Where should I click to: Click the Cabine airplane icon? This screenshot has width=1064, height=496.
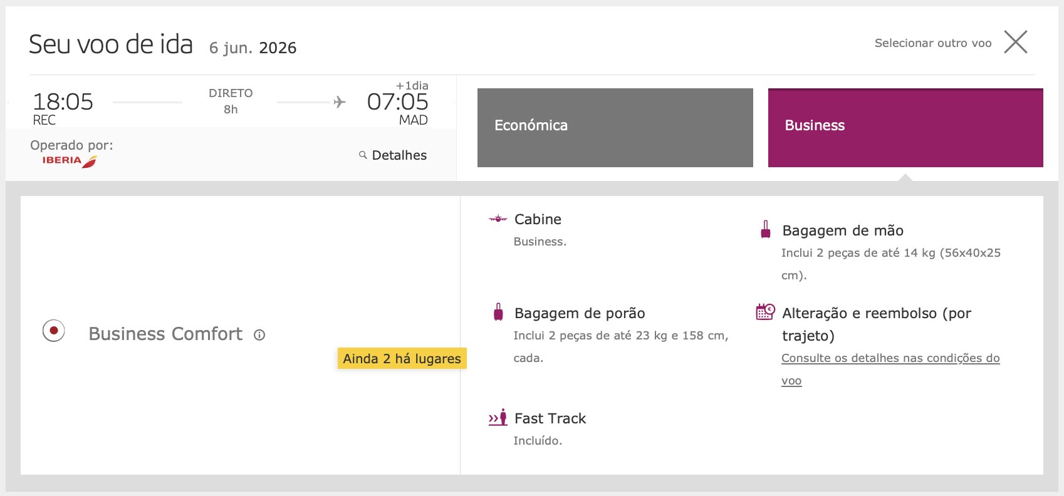pyautogui.click(x=498, y=219)
